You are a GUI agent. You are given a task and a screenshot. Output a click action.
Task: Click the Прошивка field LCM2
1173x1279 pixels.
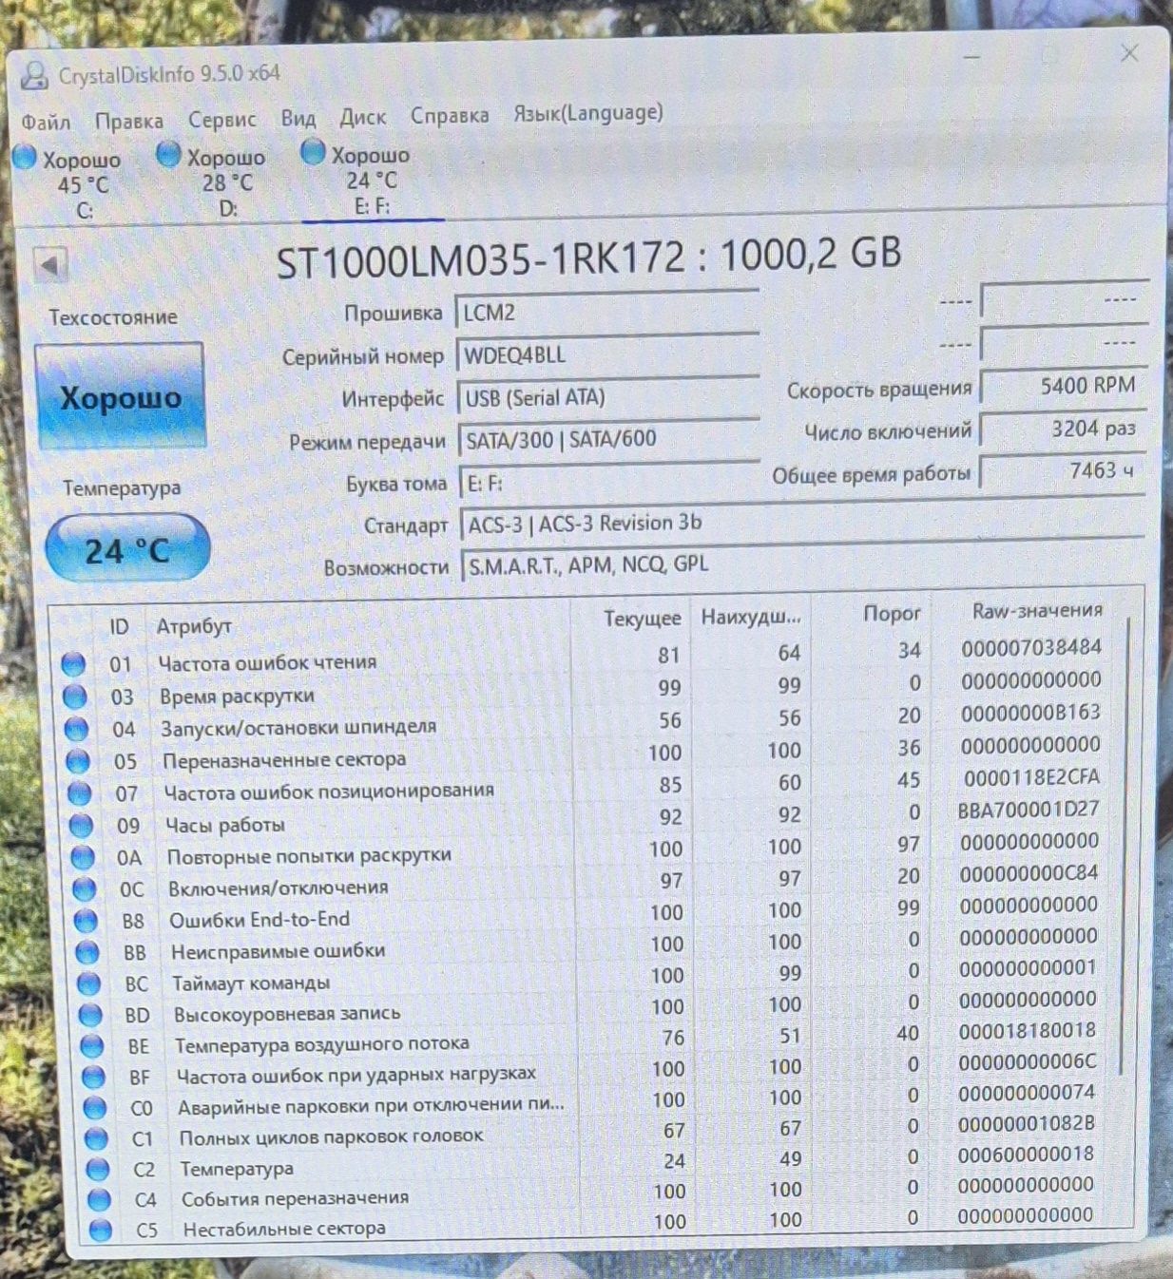click(x=606, y=312)
